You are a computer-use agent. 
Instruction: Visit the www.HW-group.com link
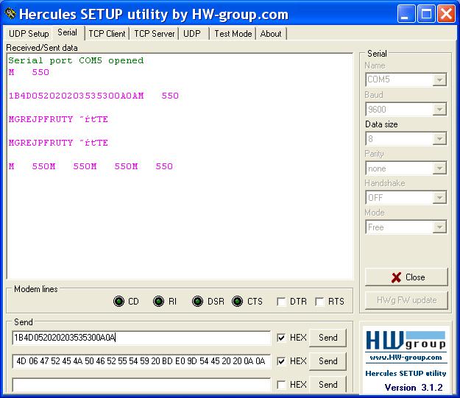[x=406, y=358]
